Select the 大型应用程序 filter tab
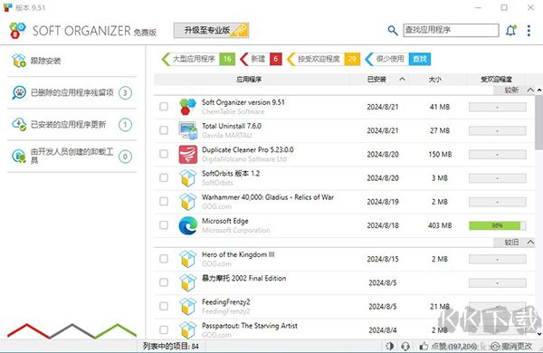Image resolution: width=543 pixels, height=353 pixels. [x=198, y=59]
